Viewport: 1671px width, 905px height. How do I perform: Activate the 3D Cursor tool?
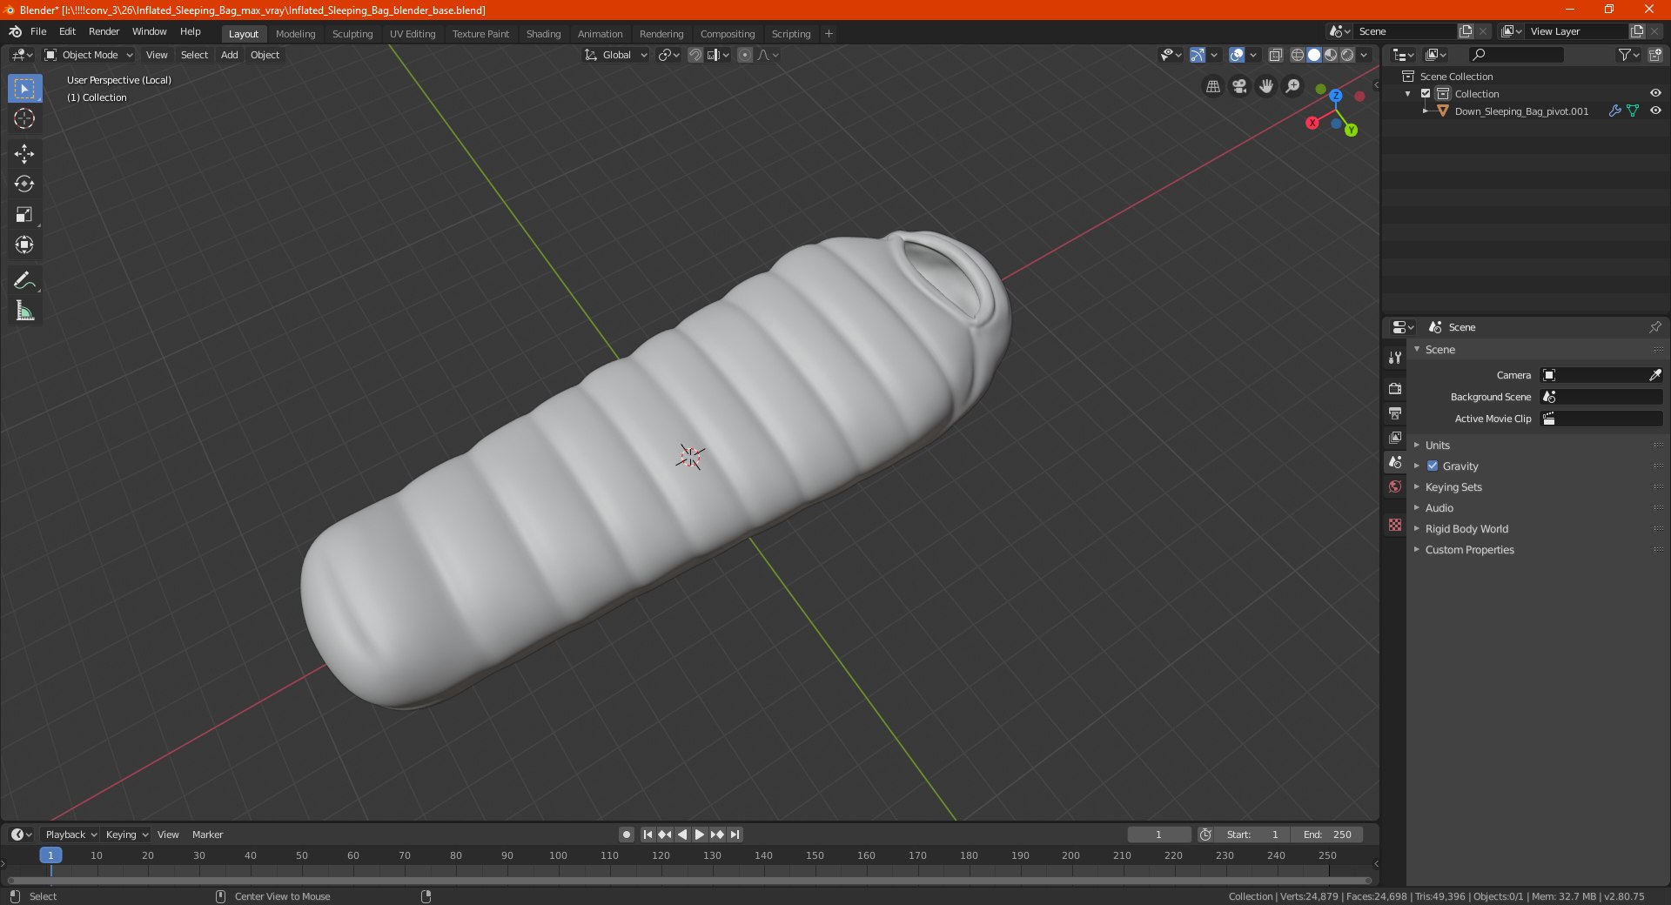coord(24,119)
